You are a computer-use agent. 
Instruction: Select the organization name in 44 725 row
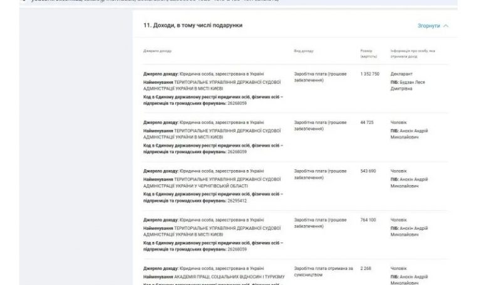point(212,134)
